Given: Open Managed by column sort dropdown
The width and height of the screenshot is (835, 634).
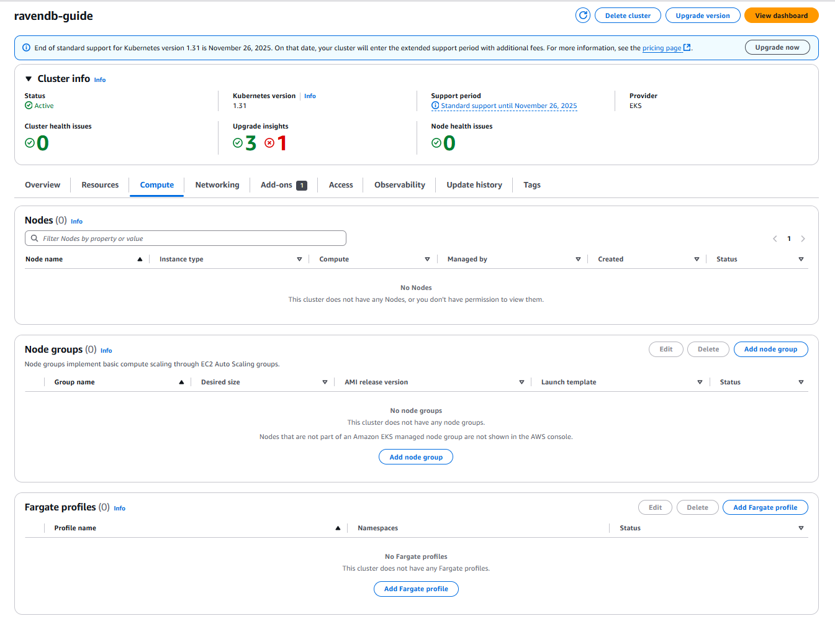Looking at the screenshot, I should point(578,260).
